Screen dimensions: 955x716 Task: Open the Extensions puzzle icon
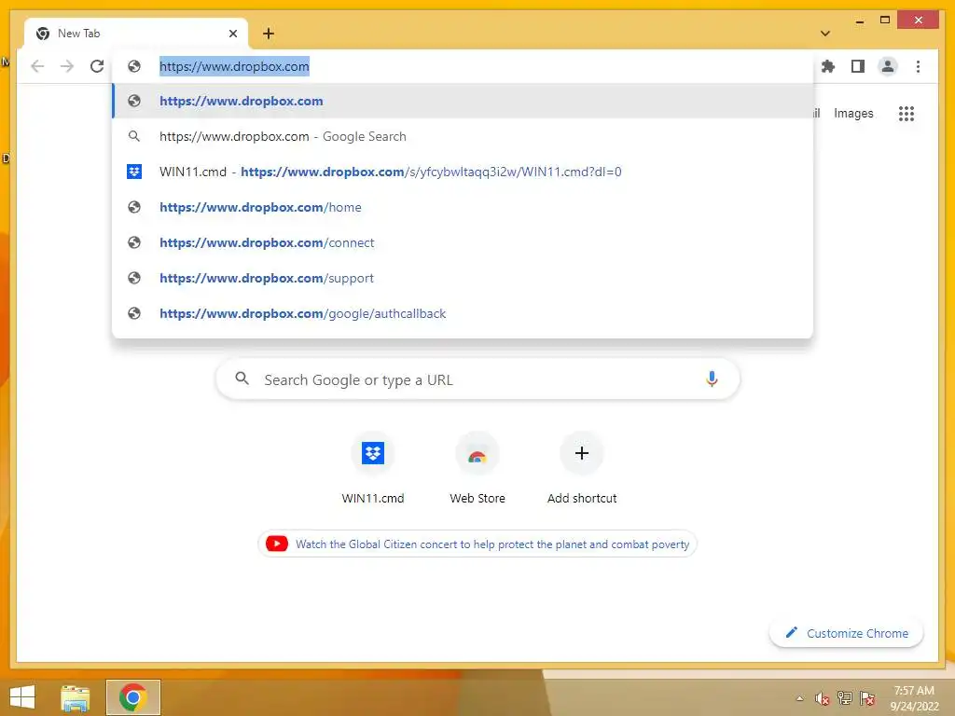coord(828,66)
